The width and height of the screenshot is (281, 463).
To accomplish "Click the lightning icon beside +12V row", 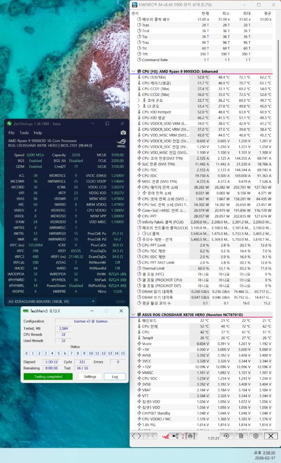I will point(139,367).
